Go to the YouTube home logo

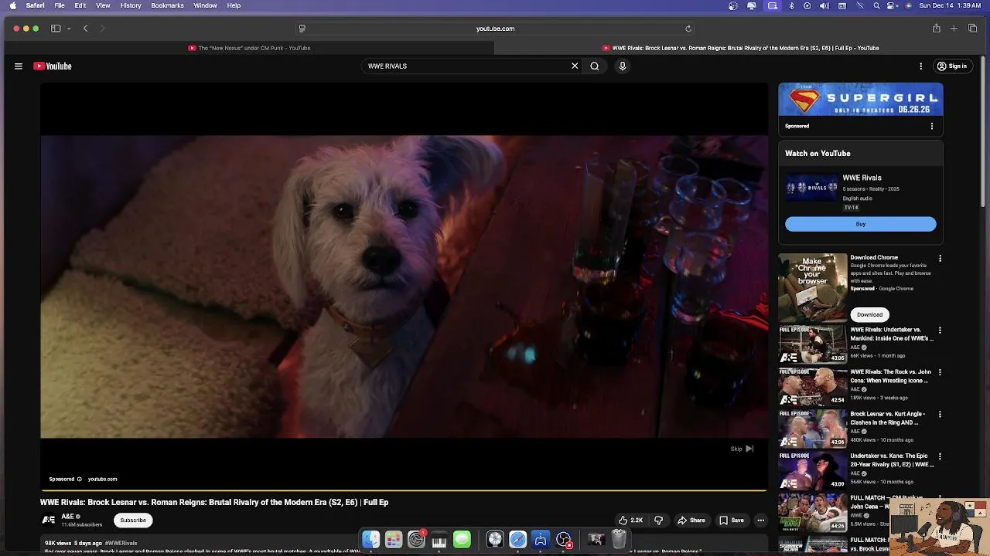[x=53, y=66]
